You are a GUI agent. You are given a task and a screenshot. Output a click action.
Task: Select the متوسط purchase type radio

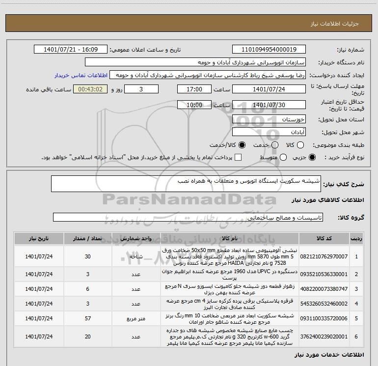pyautogui.click(x=283, y=157)
